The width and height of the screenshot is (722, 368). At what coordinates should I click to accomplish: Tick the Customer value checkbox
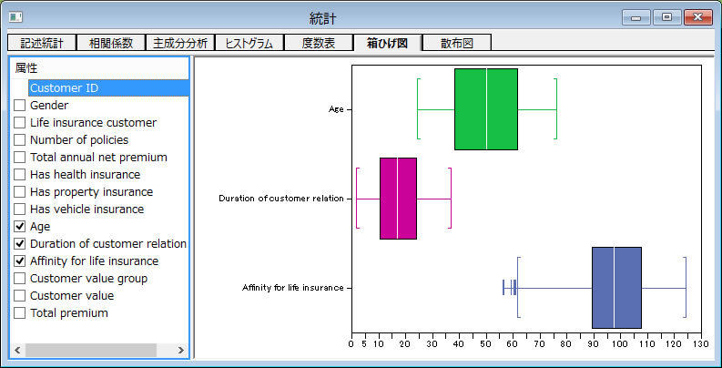click(19, 296)
